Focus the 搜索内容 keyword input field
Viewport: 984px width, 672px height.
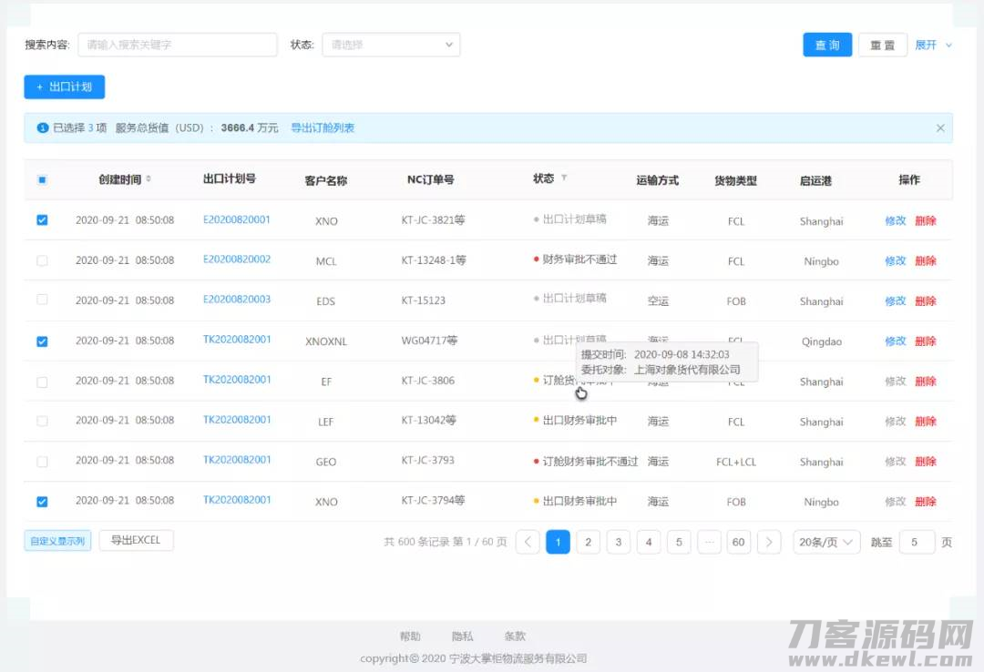click(x=178, y=45)
